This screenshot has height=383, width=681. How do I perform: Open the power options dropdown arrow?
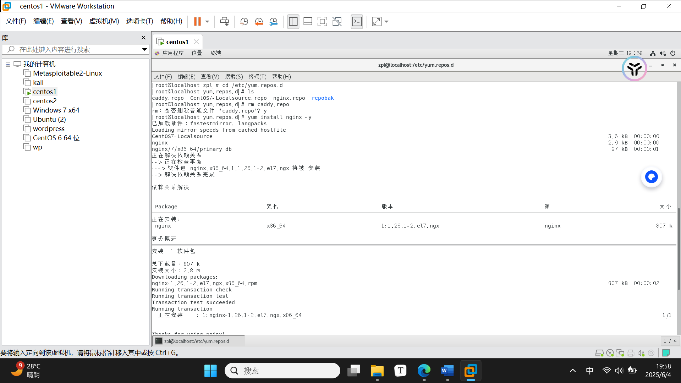point(207,22)
